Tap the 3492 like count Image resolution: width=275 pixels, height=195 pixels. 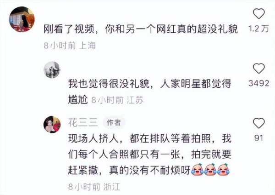pos(259,83)
